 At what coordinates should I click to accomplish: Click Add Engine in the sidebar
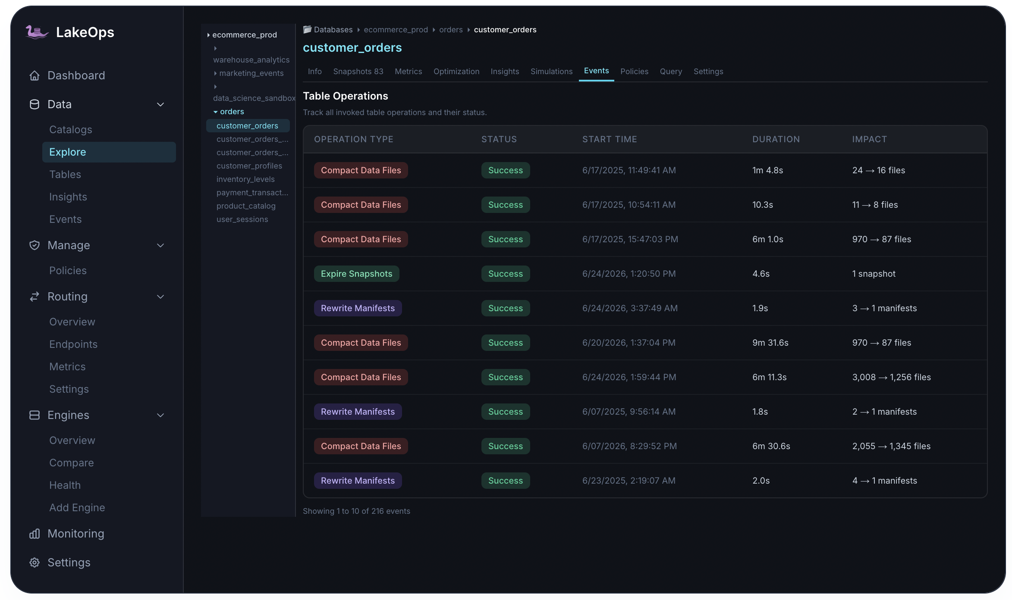point(77,508)
